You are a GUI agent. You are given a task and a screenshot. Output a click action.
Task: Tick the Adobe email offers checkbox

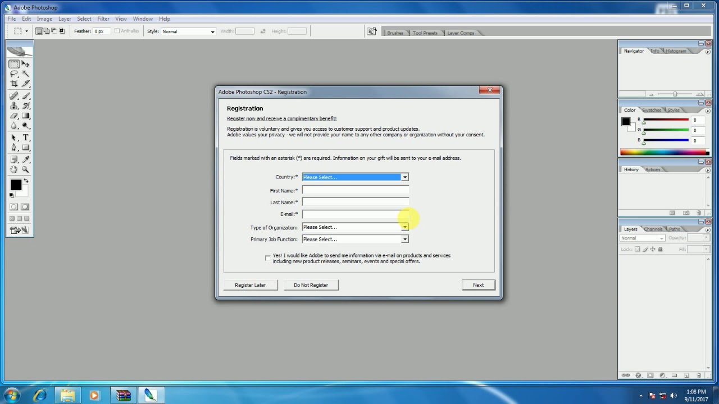(267, 258)
